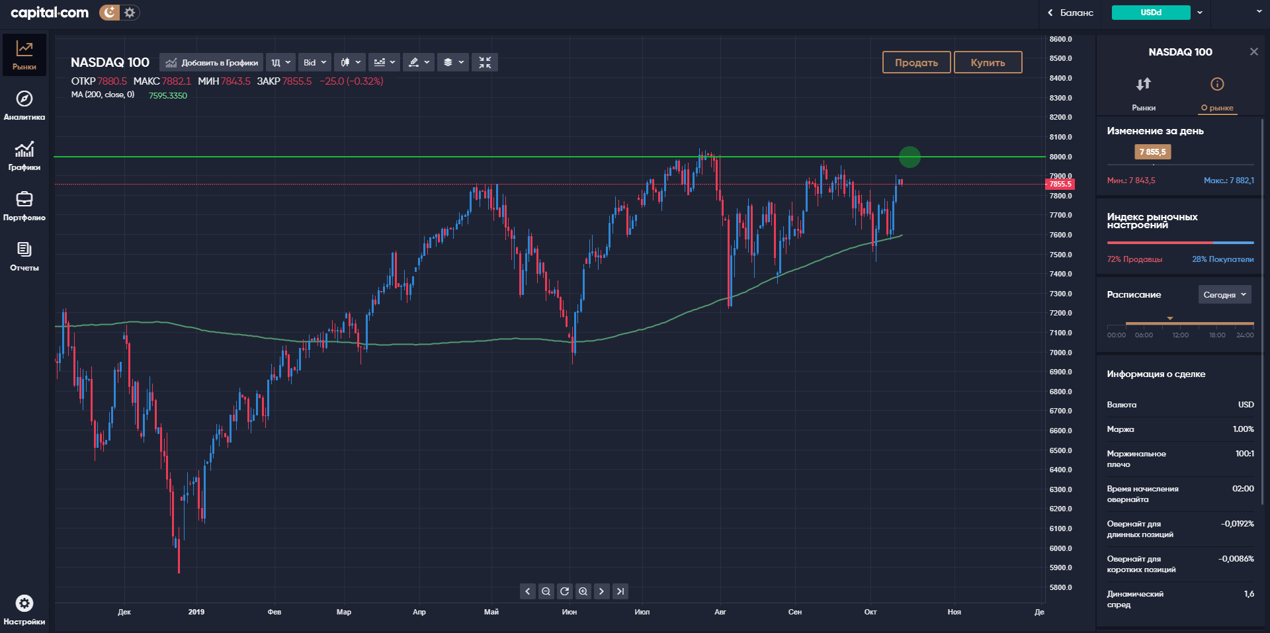
Task: Click the MA (200, close, 0) indicator label
Action: click(x=103, y=95)
